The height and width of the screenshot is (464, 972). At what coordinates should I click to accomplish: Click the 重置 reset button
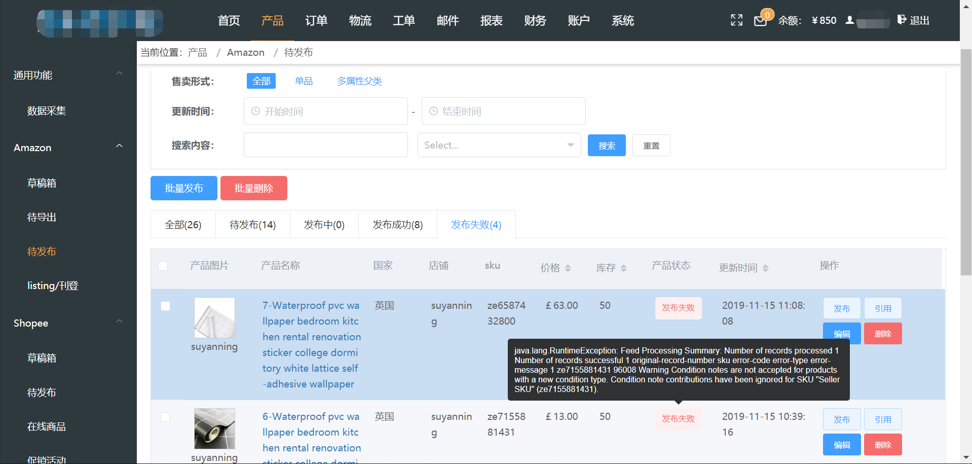[x=651, y=146]
